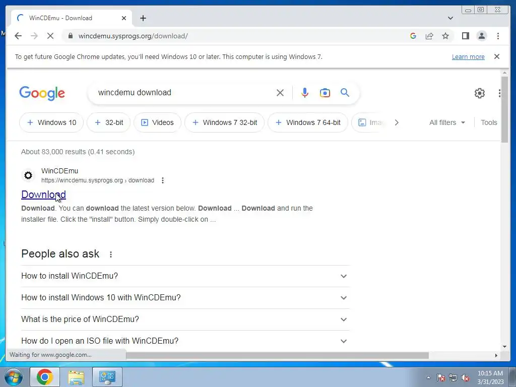Image resolution: width=516 pixels, height=387 pixels.
Task: Click the forward navigation arrow
Action: click(34, 36)
